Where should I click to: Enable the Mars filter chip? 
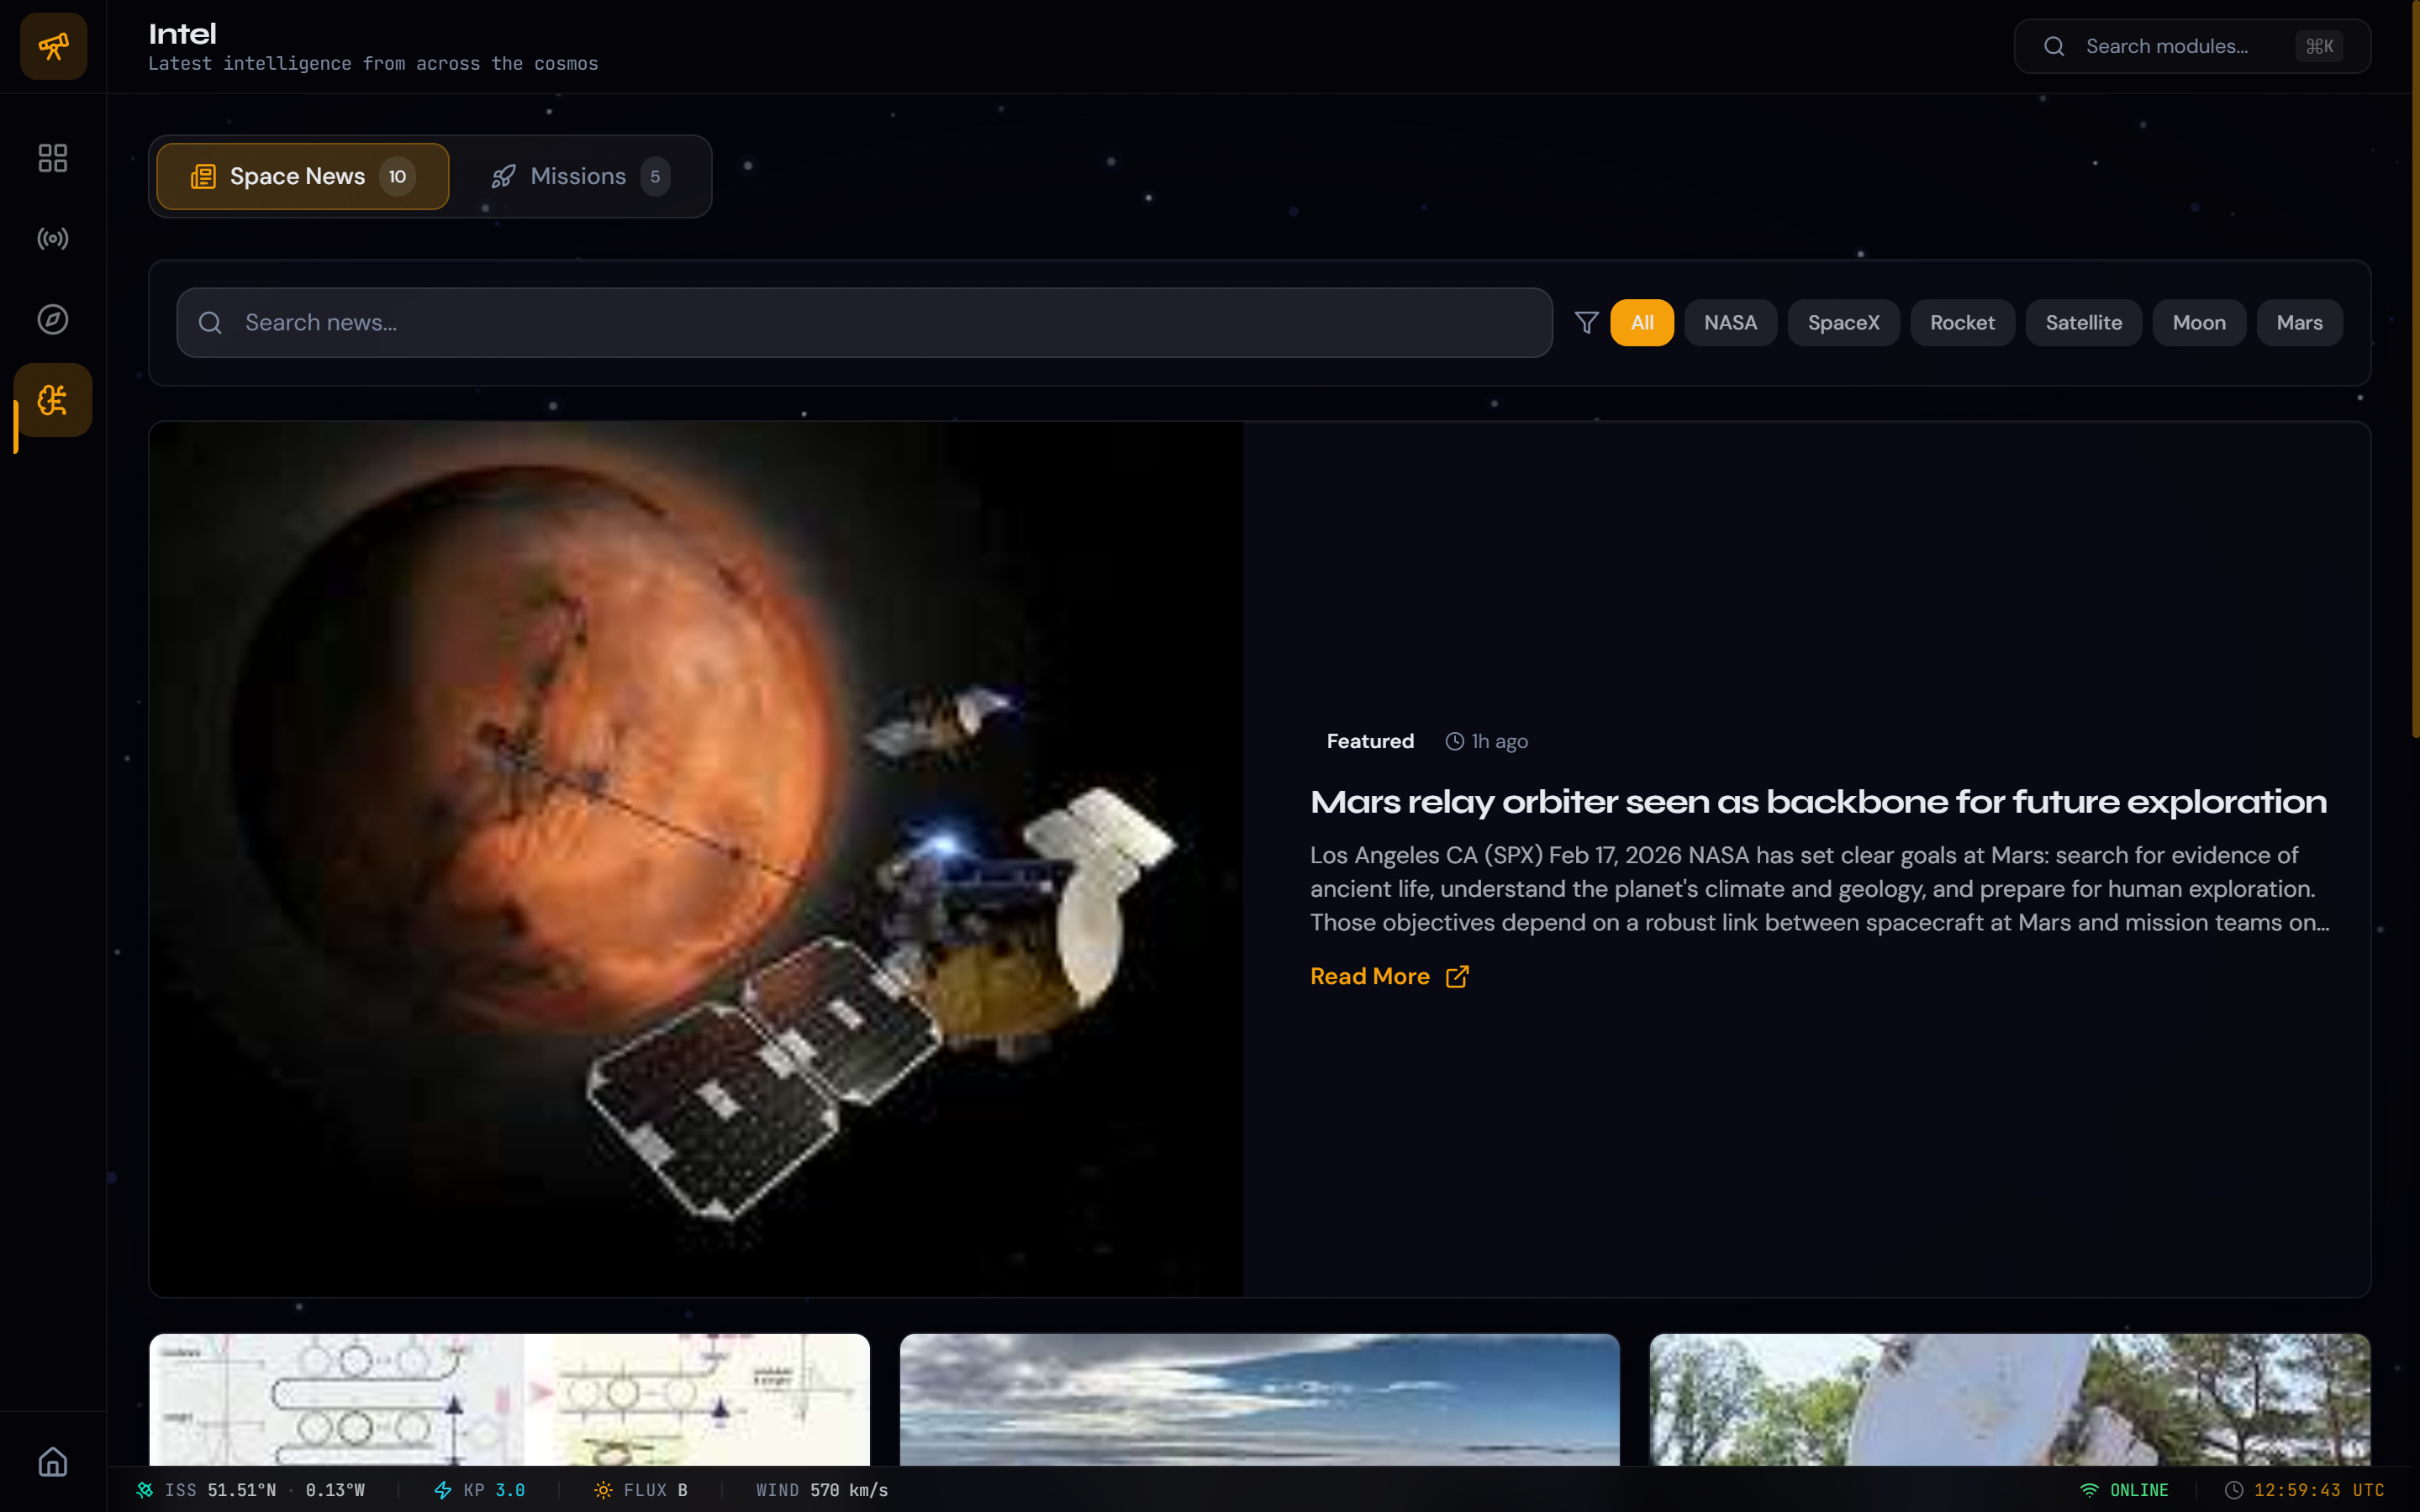[x=2298, y=322]
